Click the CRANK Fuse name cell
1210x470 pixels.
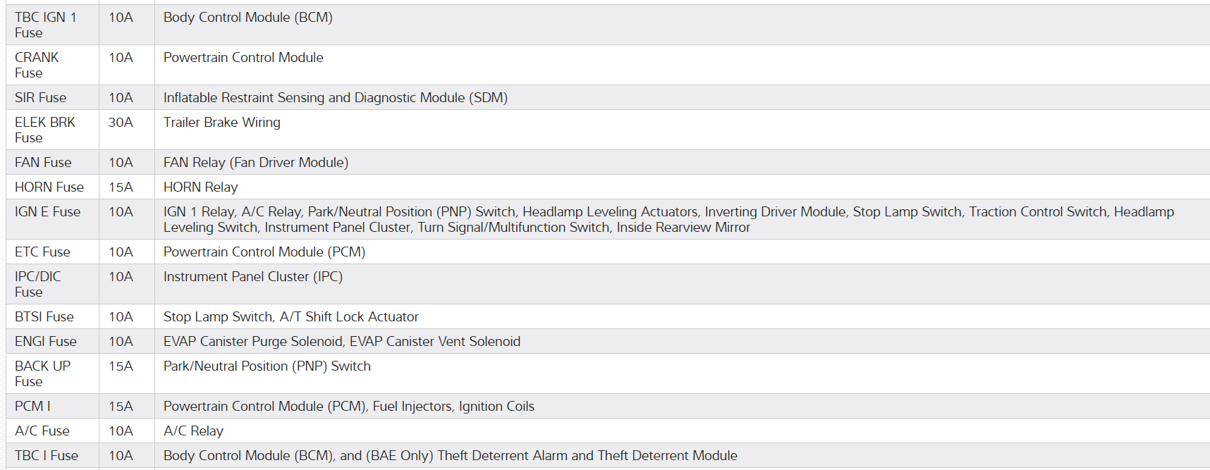click(37, 65)
